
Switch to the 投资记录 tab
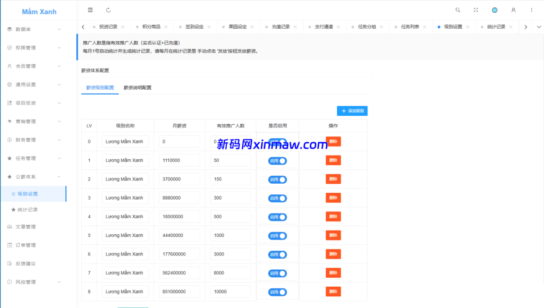[x=108, y=27]
